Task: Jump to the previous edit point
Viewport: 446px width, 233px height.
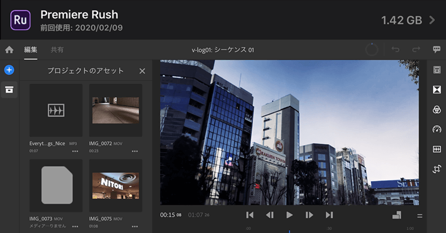Action: coord(250,215)
